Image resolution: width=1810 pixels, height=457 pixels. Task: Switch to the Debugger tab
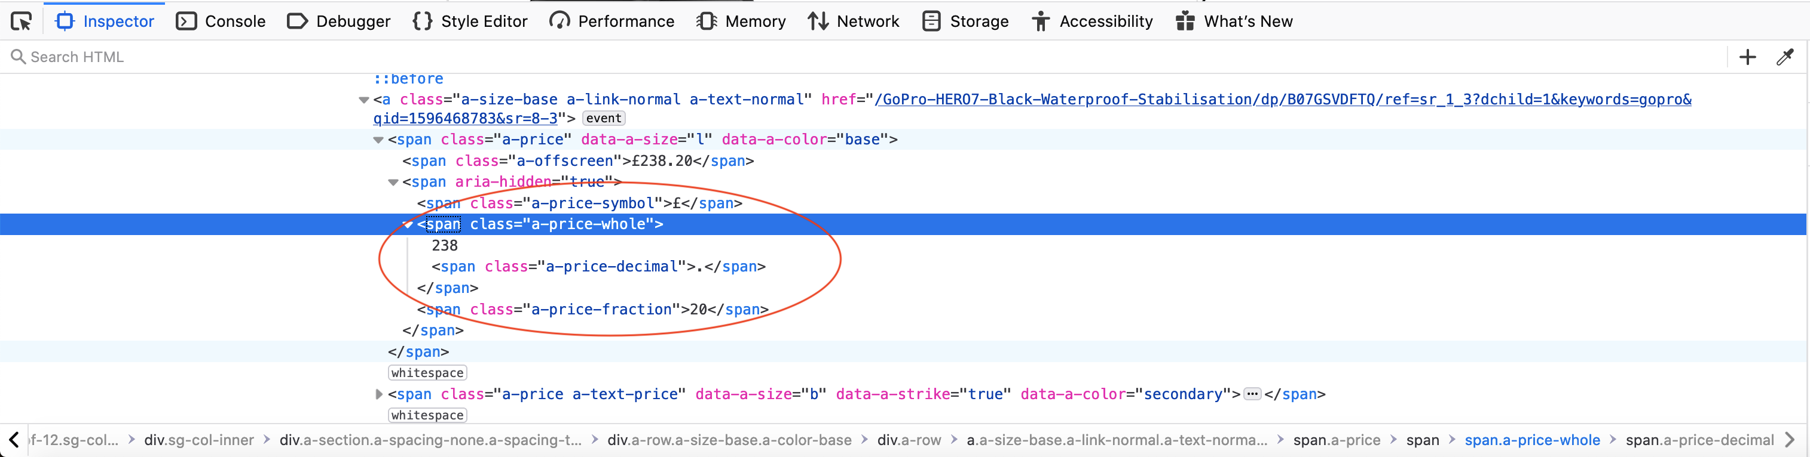pyautogui.click(x=339, y=21)
